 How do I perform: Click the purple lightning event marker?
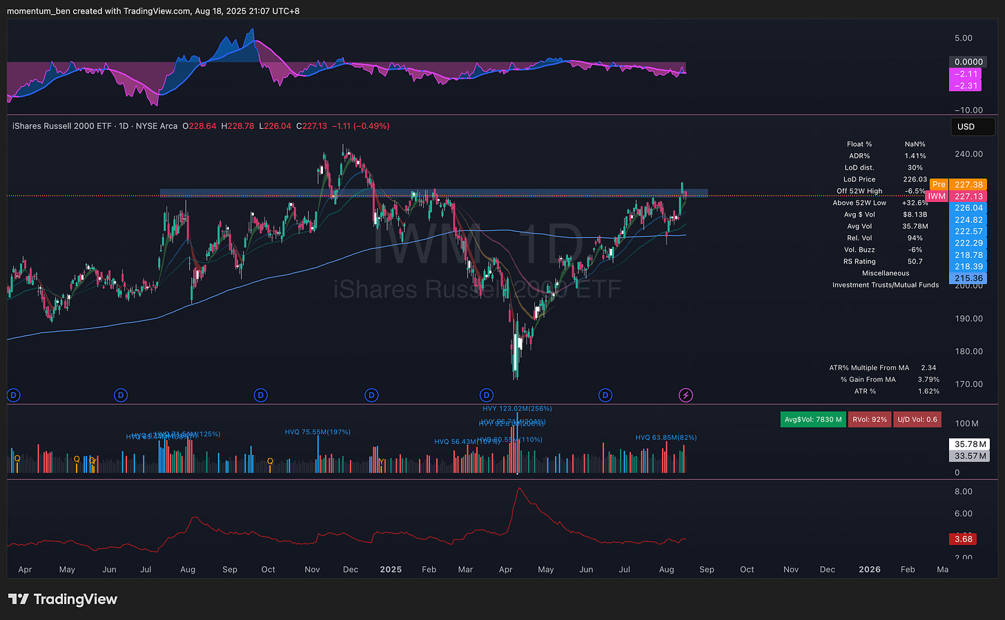pos(685,395)
